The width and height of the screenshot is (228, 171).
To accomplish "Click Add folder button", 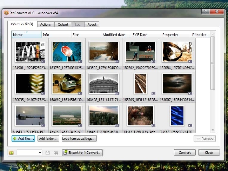I will [x=48, y=139].
